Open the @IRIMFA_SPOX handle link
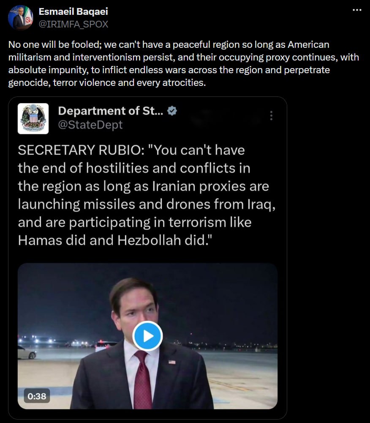Image resolution: width=370 pixels, height=423 pixels. [73, 24]
